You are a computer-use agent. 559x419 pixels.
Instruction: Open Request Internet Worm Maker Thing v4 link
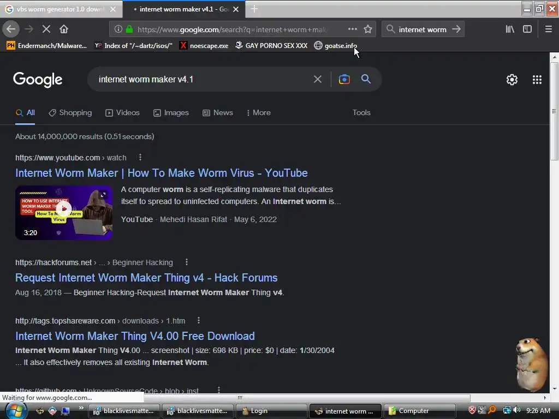[146, 278]
